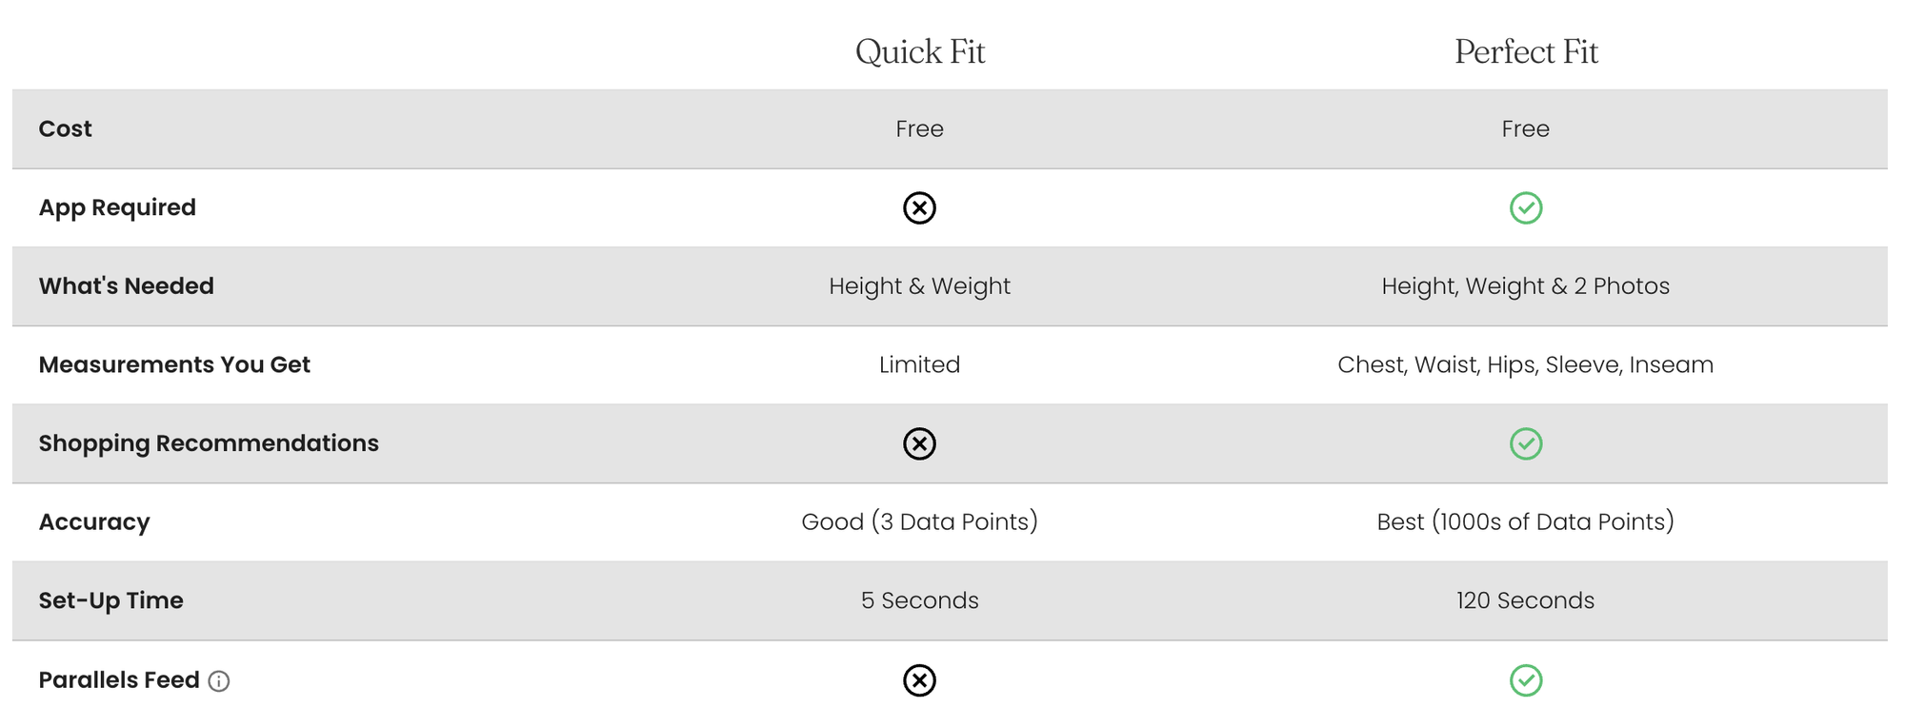
Task: Click the Set-Up Time row label
Action: click(x=110, y=600)
